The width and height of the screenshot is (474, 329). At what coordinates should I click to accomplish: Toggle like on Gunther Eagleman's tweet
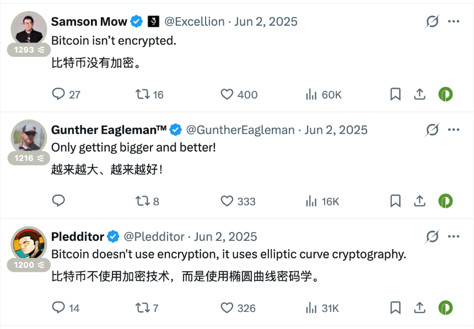pyautogui.click(x=226, y=201)
